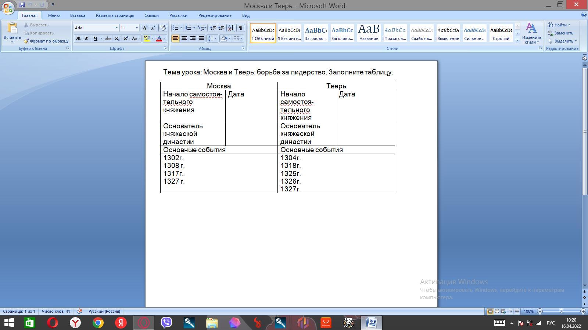
Task: Click the Office button logo
Action: point(8,8)
